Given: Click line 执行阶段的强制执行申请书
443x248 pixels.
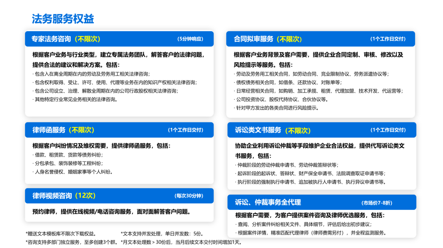Looking at the screenshot, I should (x=311, y=182).
